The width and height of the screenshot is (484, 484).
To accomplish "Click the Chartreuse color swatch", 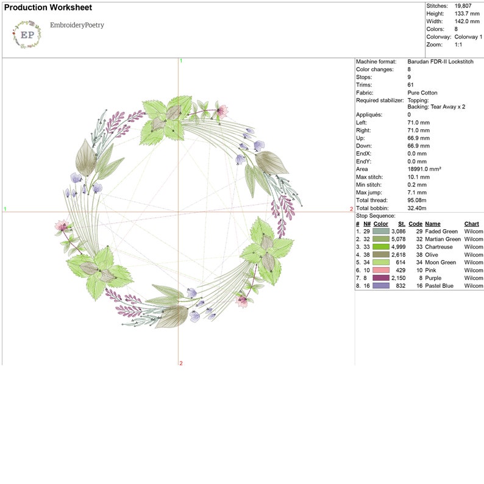I will coord(381,247).
